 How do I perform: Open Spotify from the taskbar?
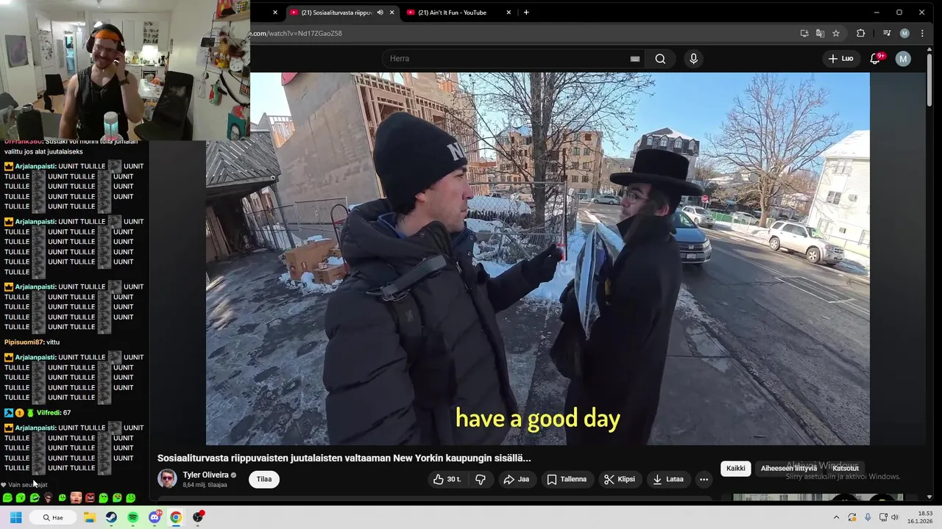(132, 517)
